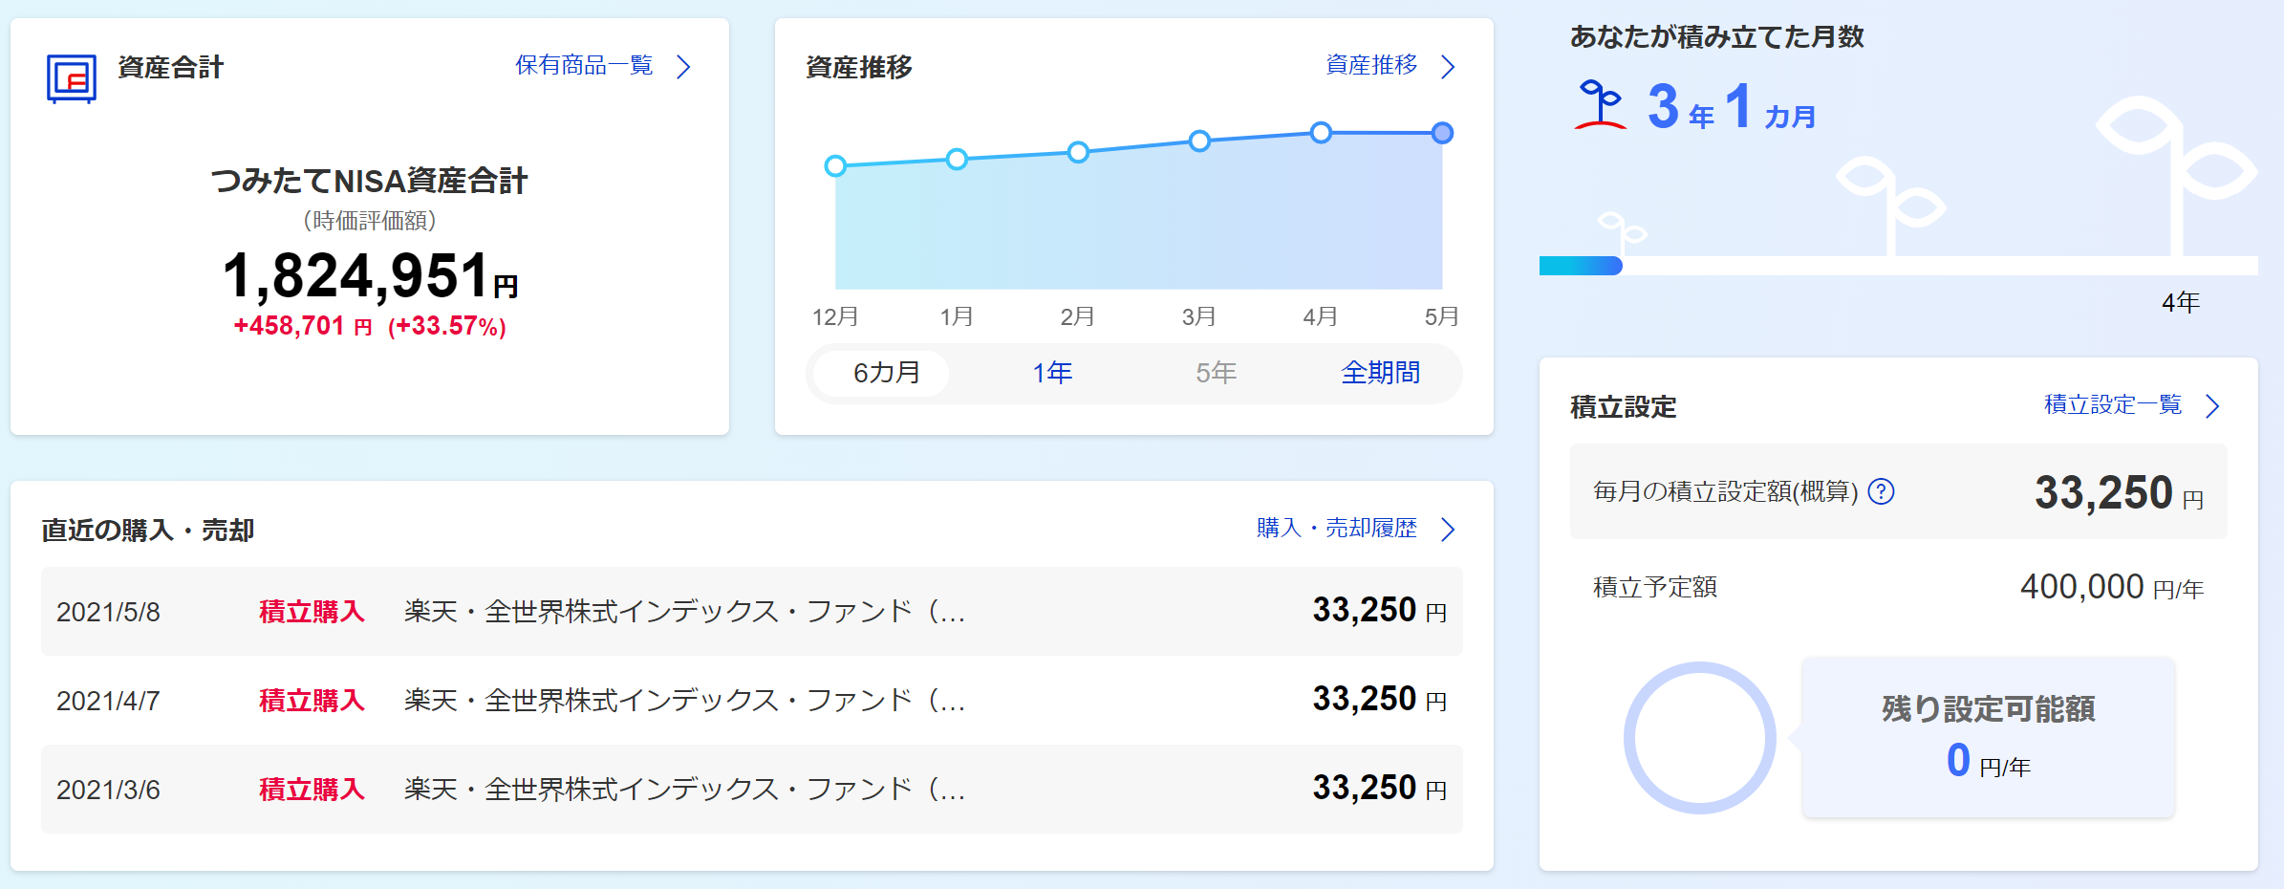The width and height of the screenshot is (2284, 889).
Task: Click the chevron arrow next to 保有商品一覧
Action: [683, 67]
